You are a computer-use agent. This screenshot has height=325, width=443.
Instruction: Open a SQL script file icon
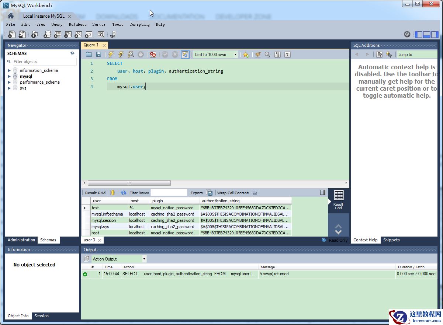pyautogui.click(x=22, y=34)
